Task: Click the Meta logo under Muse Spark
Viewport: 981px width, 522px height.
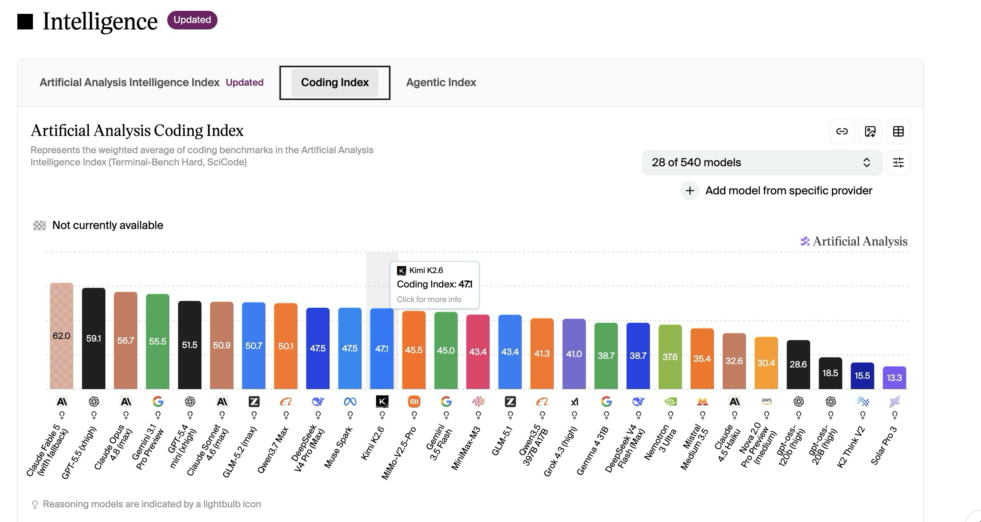Action: 350,402
